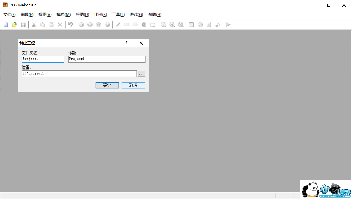Open the Sound Test music note icon
The image size is (352, 199).
[218, 25]
